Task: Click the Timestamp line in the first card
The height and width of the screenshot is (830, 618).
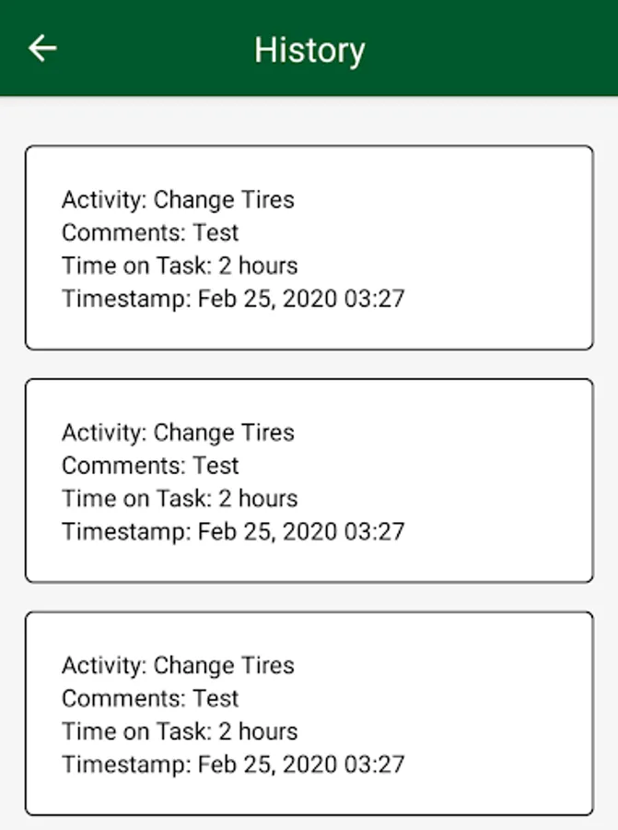Action: [x=233, y=299]
